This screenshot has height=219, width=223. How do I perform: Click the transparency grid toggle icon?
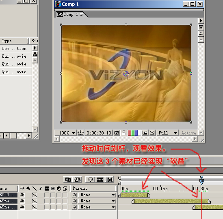click(152, 133)
